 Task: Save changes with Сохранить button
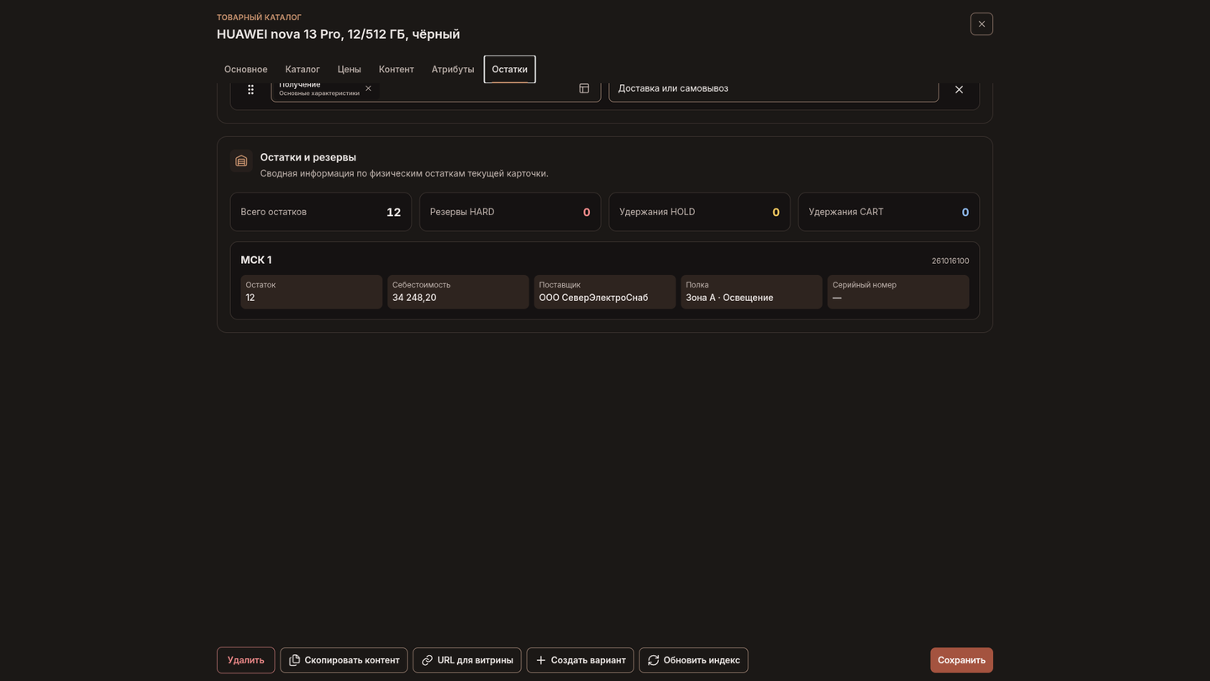point(961,660)
